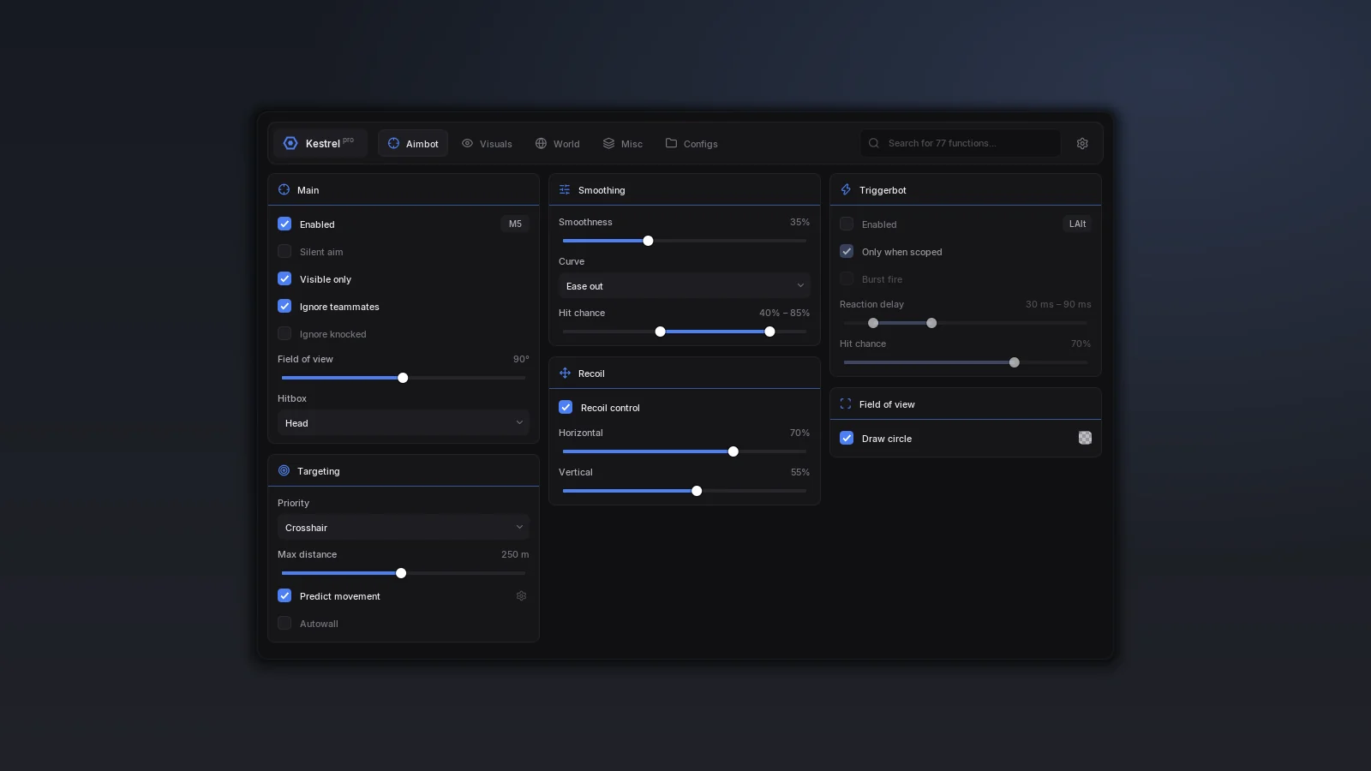Click the Kestrel logo icon
Viewport: 1371px width, 771px height.
(290, 143)
